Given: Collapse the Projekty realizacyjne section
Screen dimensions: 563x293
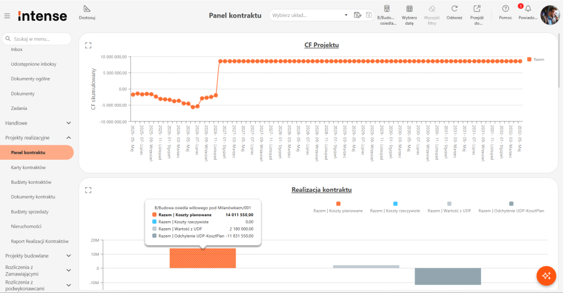Looking at the screenshot, I should pos(37,138).
